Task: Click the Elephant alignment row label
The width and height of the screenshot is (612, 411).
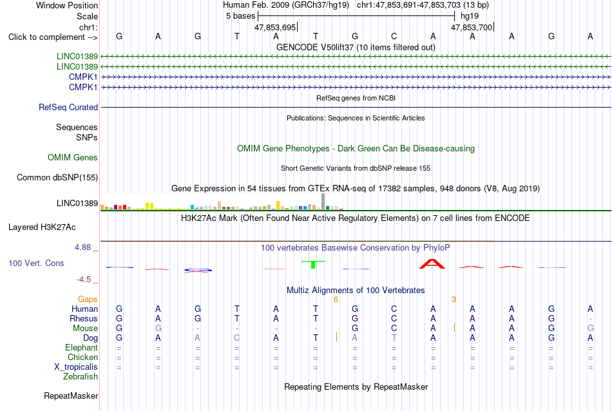Action: coord(81,348)
